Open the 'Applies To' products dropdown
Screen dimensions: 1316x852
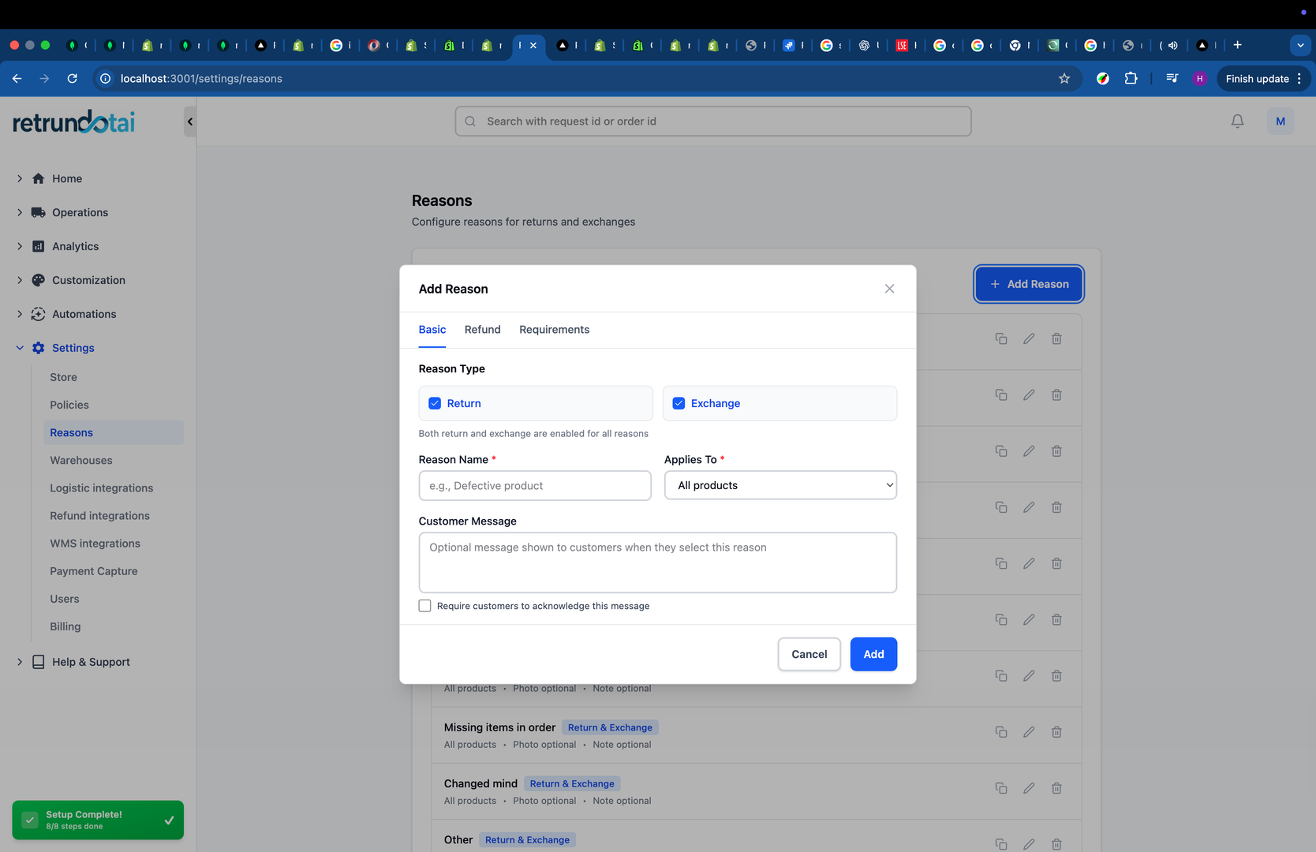click(x=780, y=485)
